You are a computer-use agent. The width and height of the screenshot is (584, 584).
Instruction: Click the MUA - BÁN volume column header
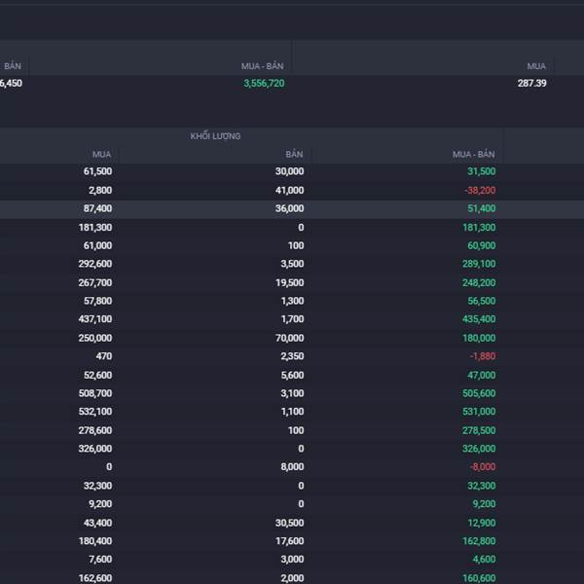point(473,154)
